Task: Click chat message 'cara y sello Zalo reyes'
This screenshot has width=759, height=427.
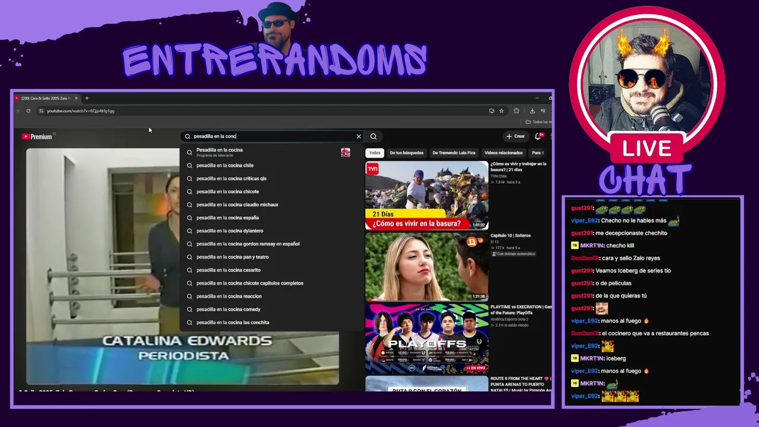Action: pos(631,258)
